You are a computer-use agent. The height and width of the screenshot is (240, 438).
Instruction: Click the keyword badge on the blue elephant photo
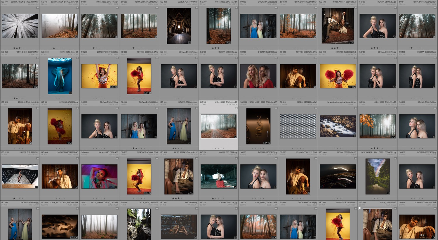pos(70,93)
